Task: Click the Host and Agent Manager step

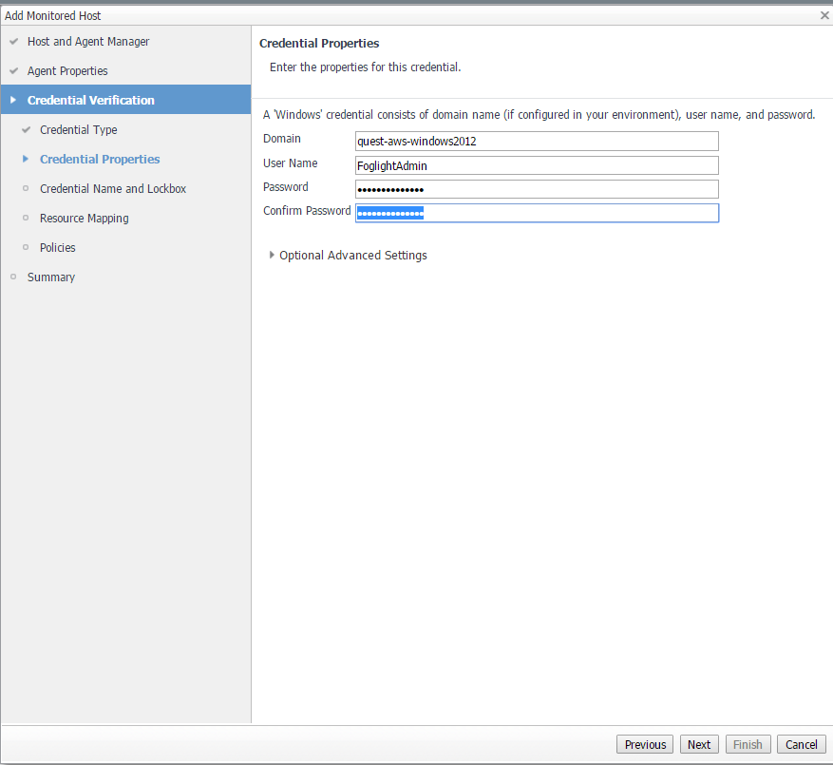Action: click(x=88, y=42)
